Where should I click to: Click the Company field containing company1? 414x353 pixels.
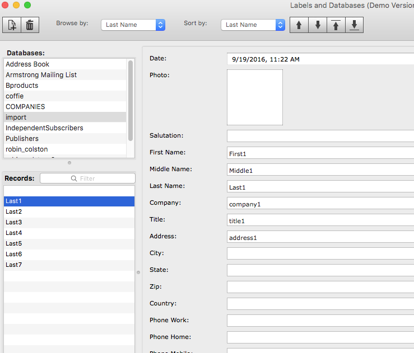[x=319, y=204]
